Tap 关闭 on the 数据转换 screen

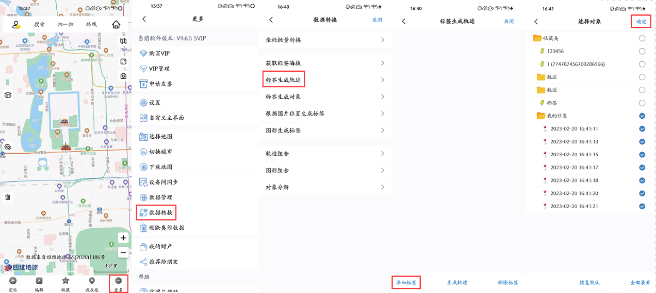pyautogui.click(x=377, y=20)
